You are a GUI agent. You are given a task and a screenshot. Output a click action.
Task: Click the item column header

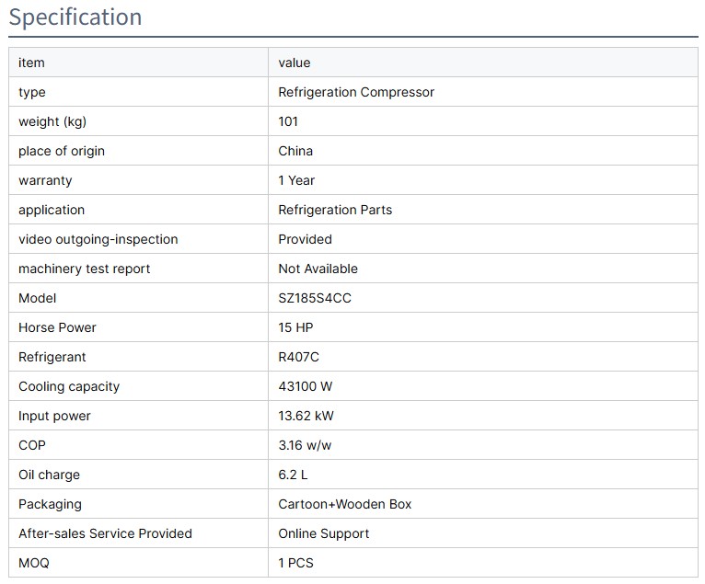click(x=31, y=63)
